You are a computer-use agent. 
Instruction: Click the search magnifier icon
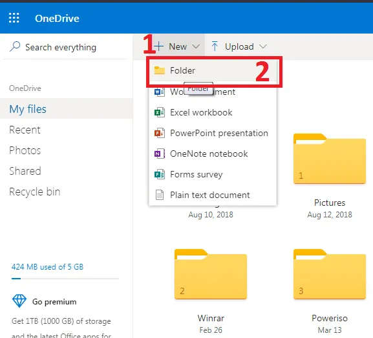[15, 46]
